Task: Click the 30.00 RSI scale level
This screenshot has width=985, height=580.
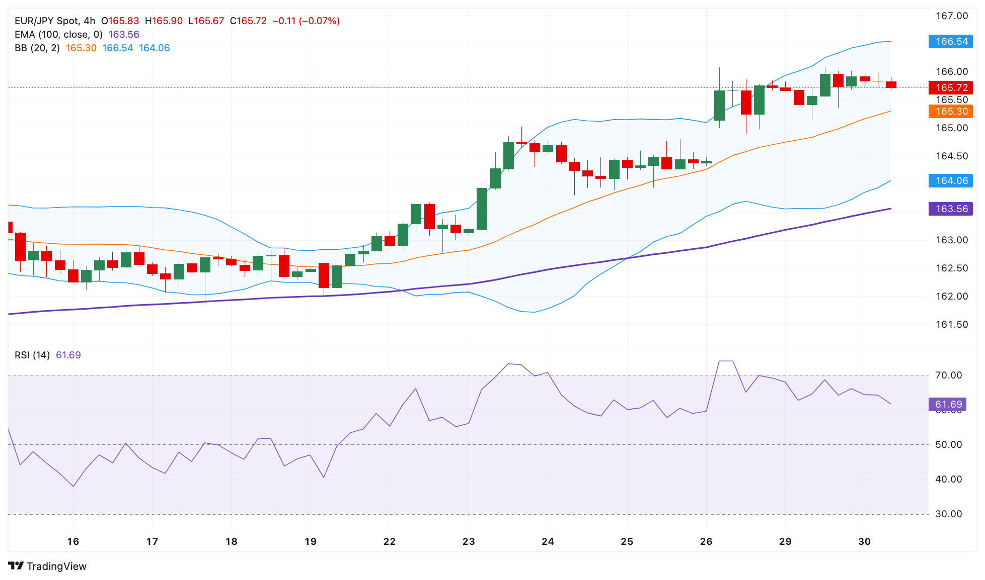Action: point(948,514)
